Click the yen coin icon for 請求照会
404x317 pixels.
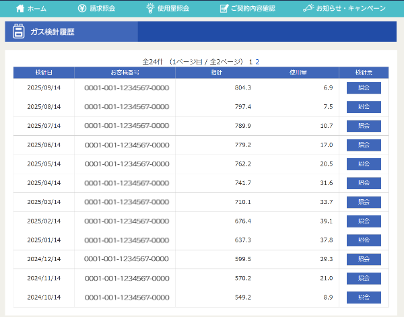point(81,9)
